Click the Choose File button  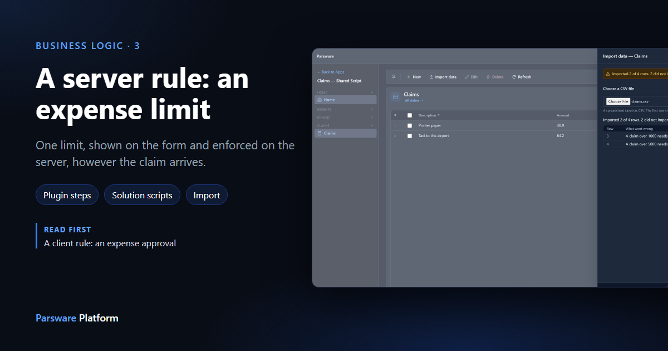click(618, 101)
